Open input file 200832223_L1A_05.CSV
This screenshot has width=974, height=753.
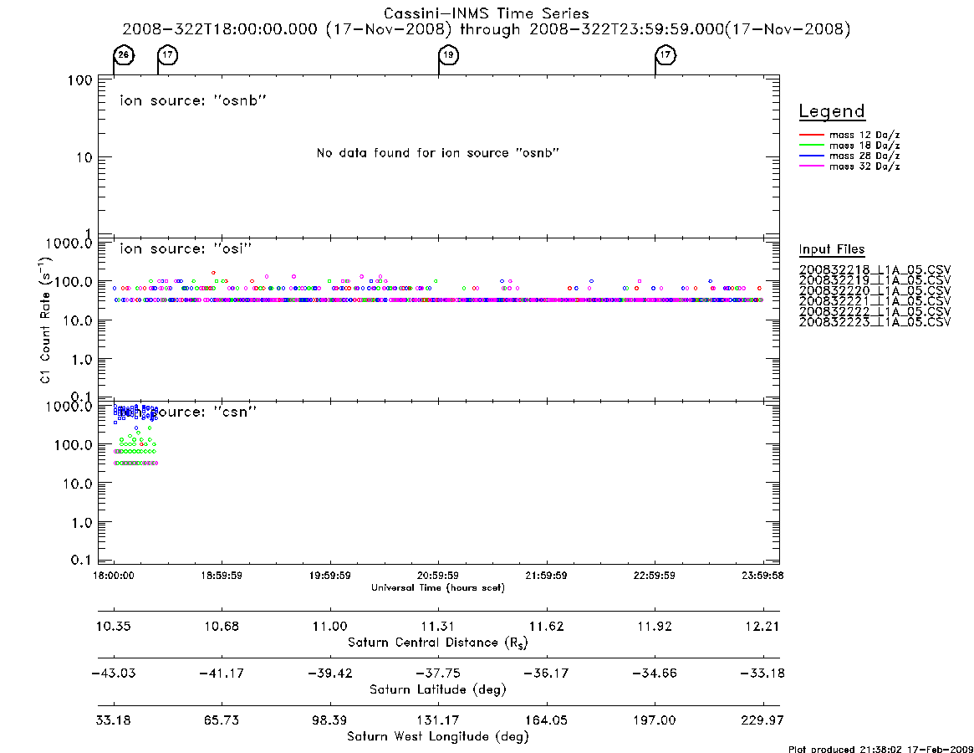[875, 322]
